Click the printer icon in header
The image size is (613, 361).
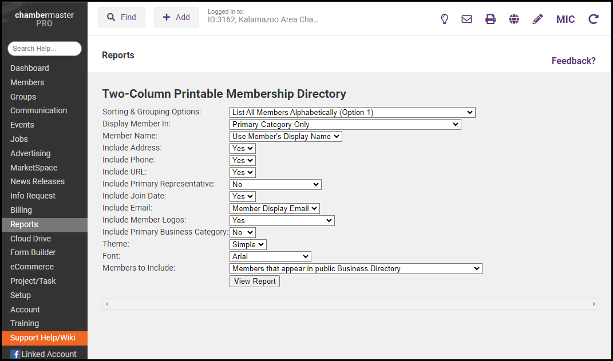pos(491,19)
